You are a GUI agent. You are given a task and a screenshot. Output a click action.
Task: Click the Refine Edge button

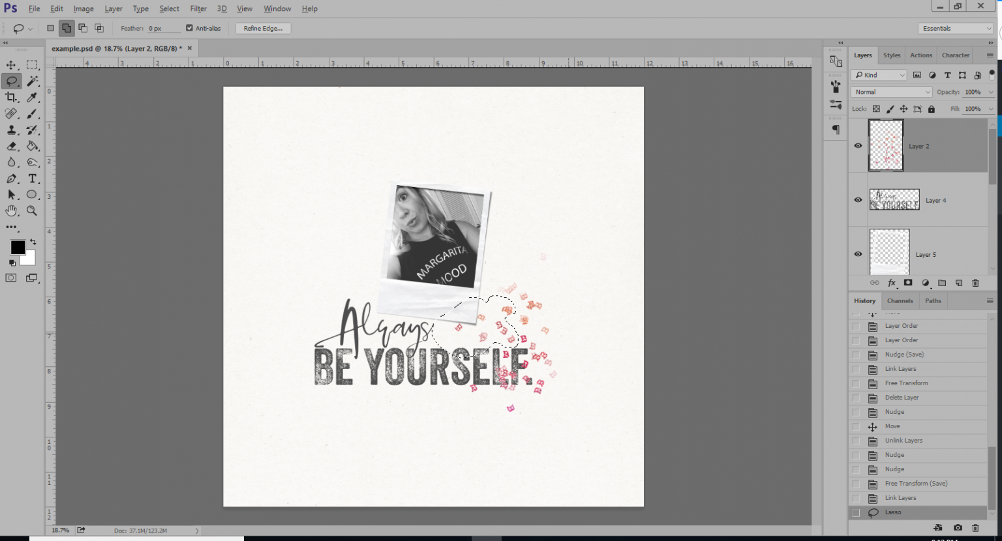[263, 28]
